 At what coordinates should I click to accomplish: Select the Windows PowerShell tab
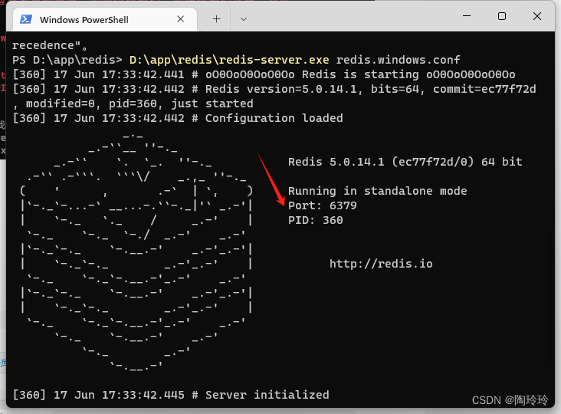104,19
